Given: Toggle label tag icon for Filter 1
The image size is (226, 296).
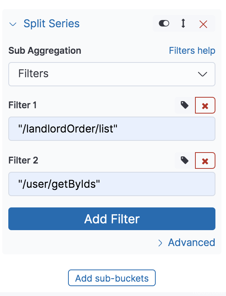Looking at the screenshot, I should point(184,105).
